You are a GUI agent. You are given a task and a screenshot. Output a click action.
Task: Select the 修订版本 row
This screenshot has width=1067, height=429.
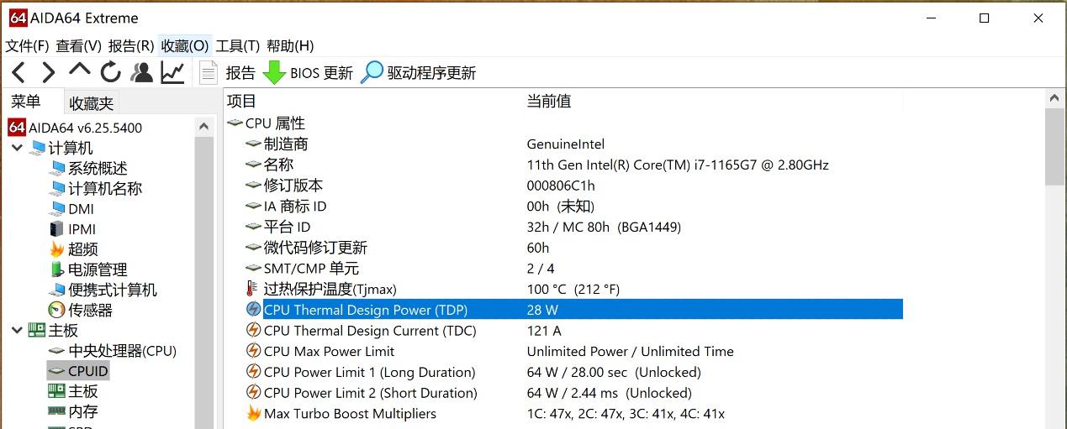pos(563,186)
